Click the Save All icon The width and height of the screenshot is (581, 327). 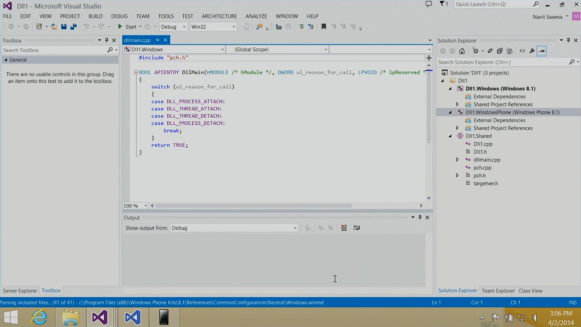(73, 27)
